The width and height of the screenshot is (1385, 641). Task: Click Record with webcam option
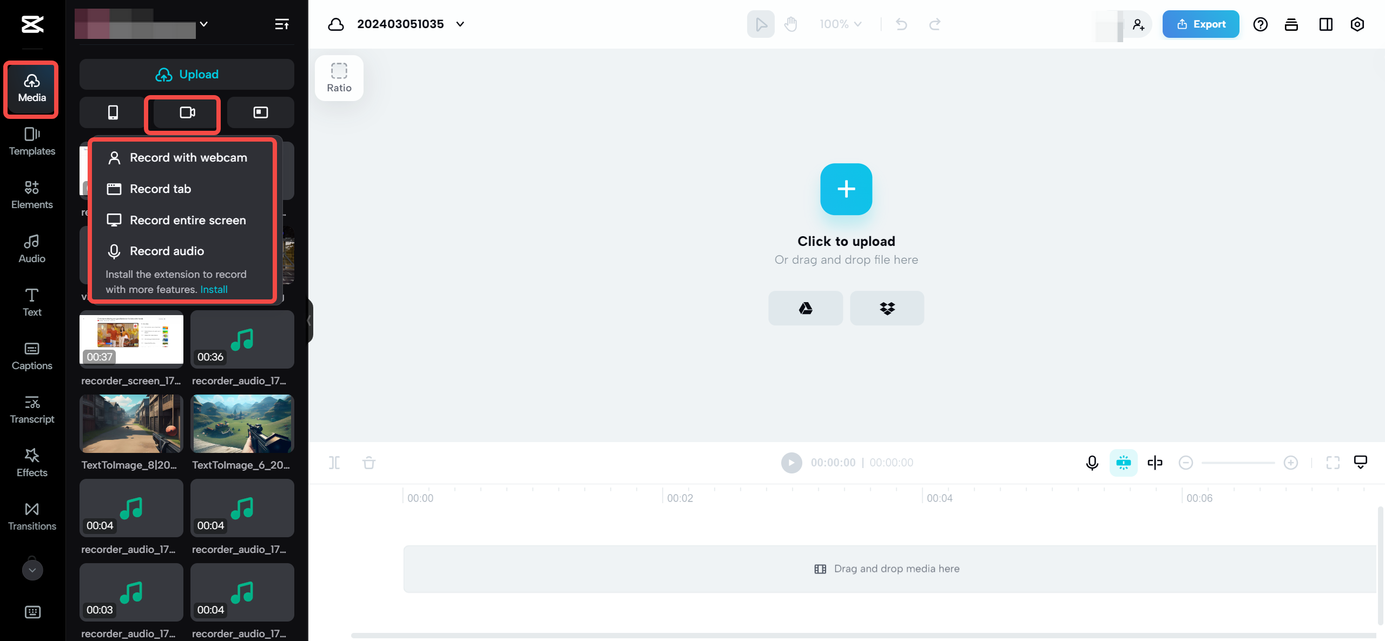pos(187,157)
